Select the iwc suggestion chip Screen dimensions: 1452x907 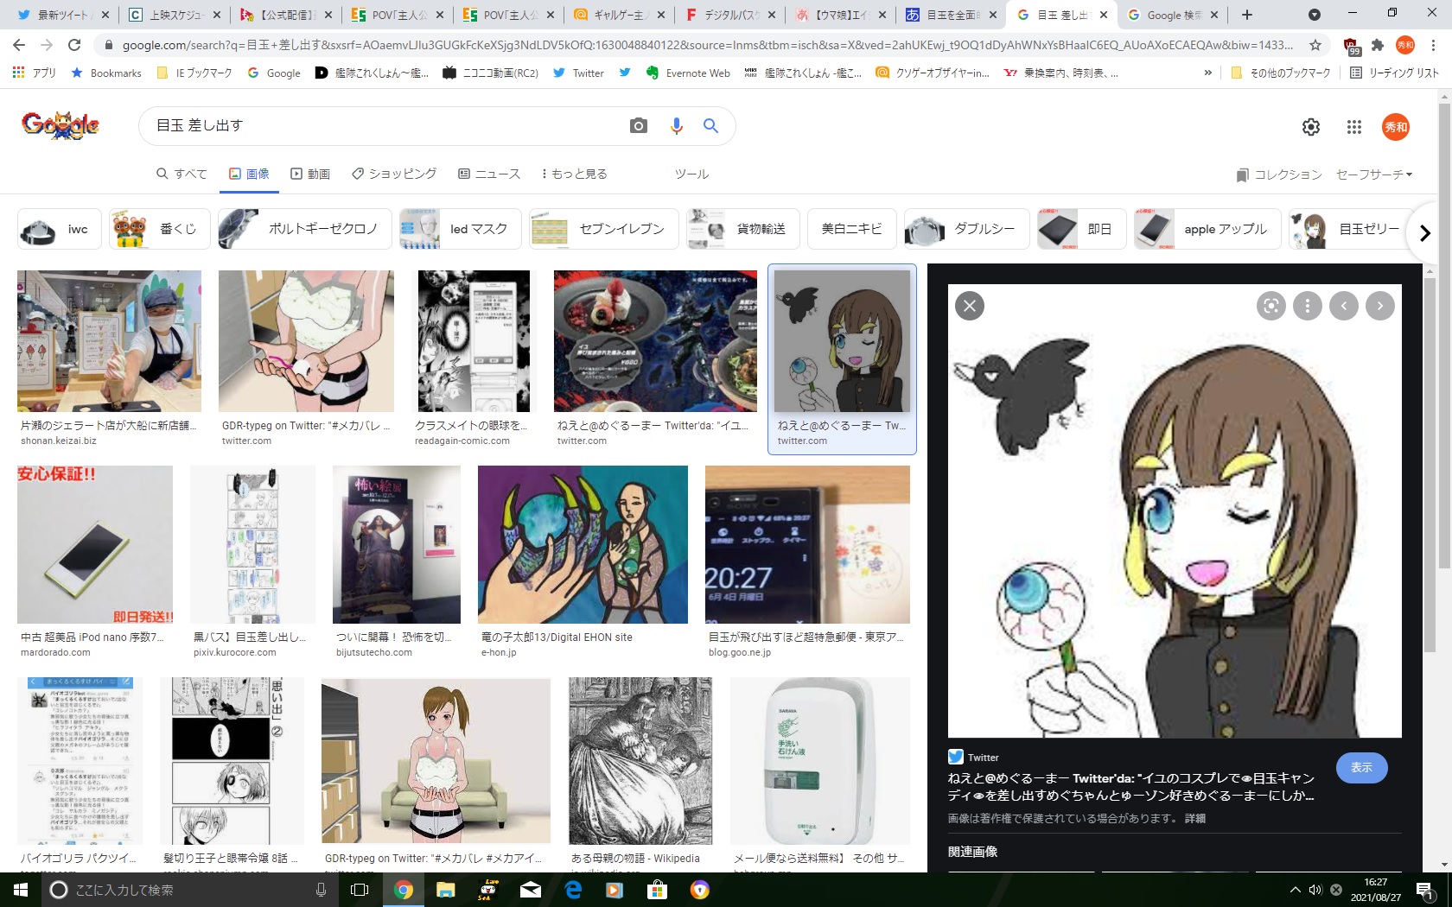(59, 229)
